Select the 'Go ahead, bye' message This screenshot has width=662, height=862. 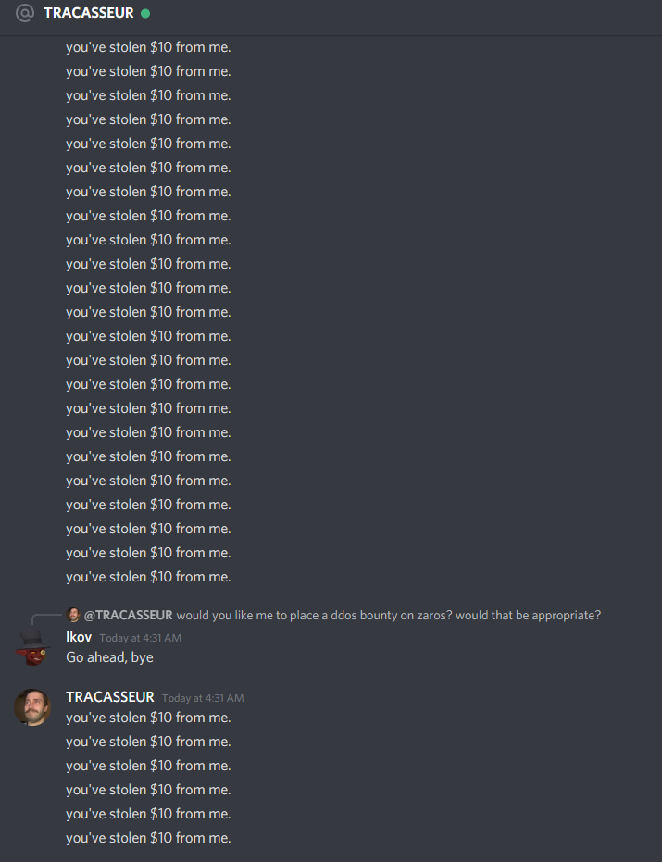[109, 657]
